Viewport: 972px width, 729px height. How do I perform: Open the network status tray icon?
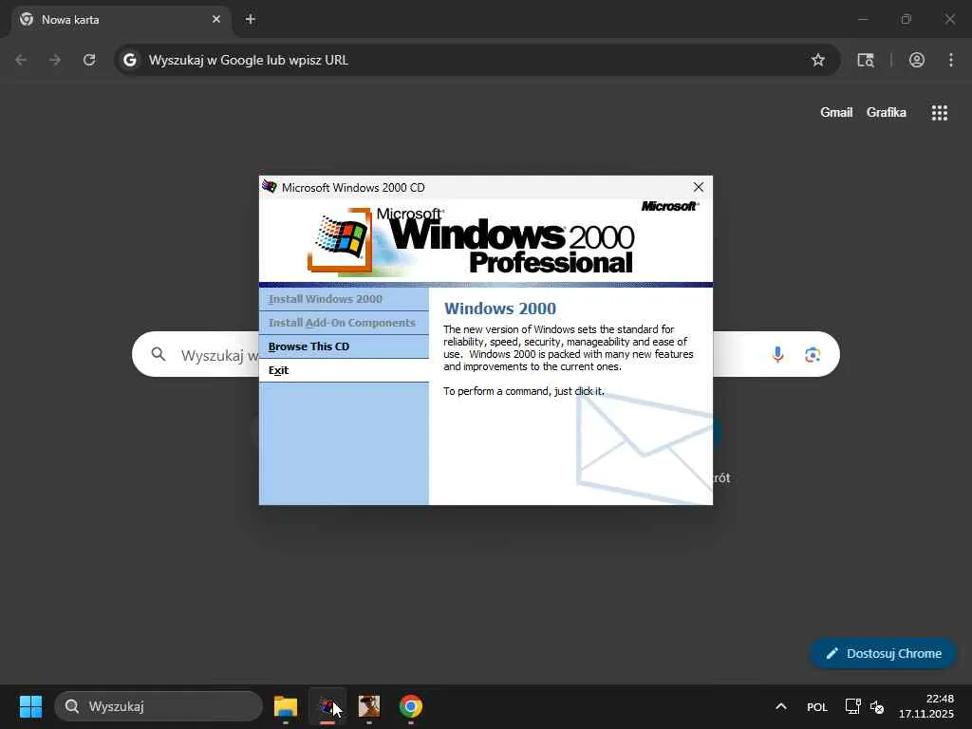(x=853, y=706)
